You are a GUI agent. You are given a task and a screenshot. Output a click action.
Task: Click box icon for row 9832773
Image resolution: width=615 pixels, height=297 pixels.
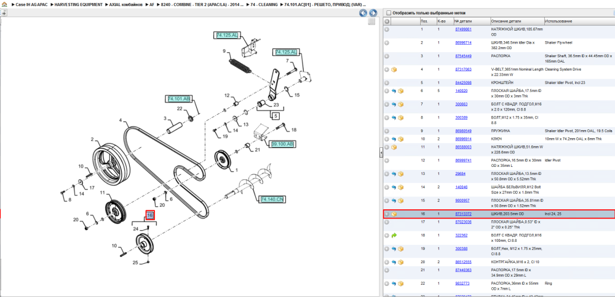point(400,283)
